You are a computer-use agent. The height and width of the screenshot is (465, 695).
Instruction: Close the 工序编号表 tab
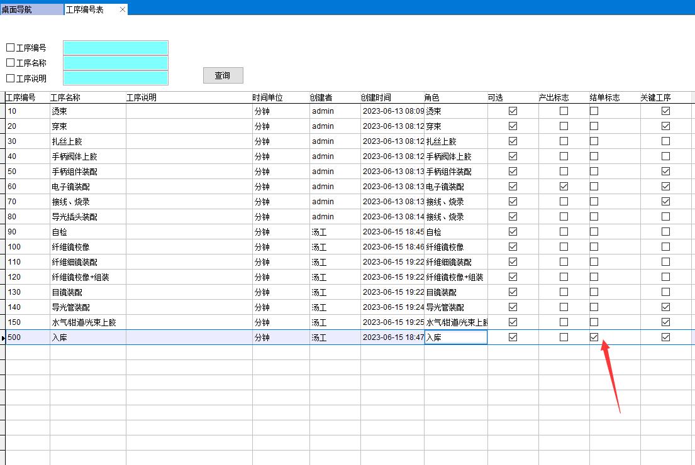[123, 9]
